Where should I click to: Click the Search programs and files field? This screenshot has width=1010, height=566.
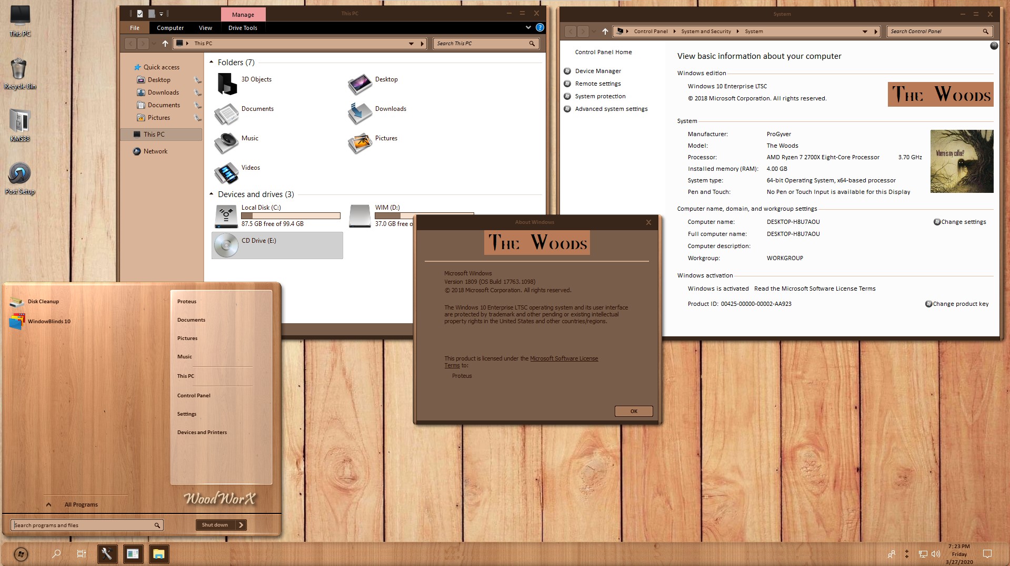[x=87, y=525]
